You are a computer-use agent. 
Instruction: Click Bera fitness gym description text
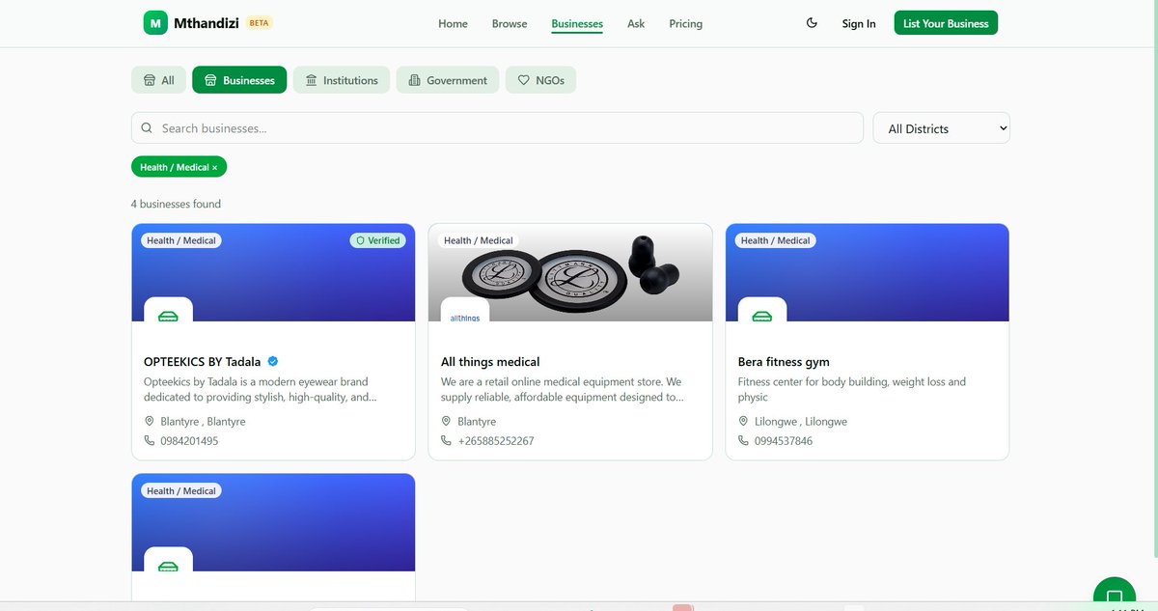click(852, 389)
